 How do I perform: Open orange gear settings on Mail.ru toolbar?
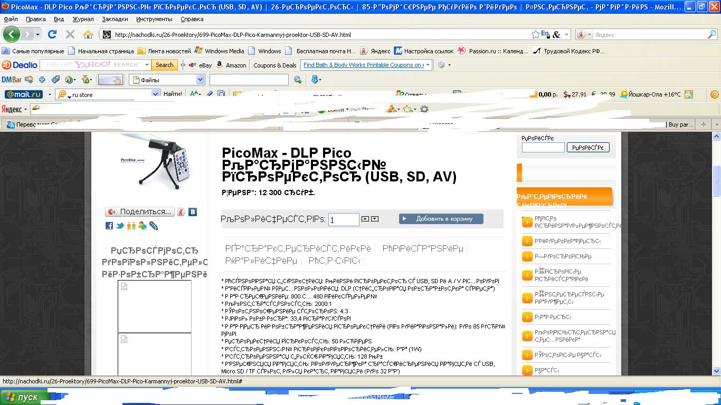click(715, 94)
